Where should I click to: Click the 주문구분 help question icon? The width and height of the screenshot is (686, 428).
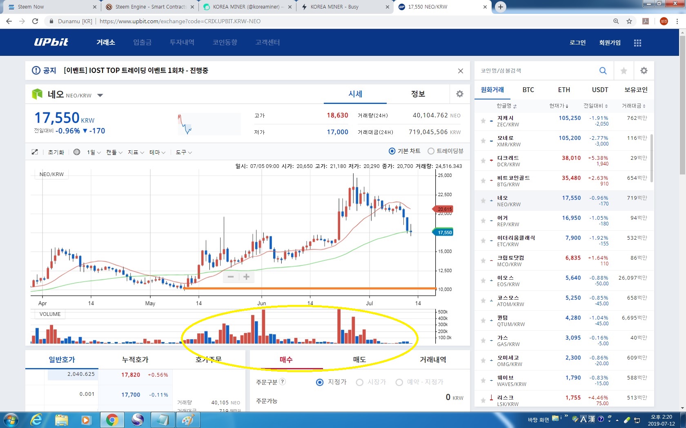(x=283, y=382)
